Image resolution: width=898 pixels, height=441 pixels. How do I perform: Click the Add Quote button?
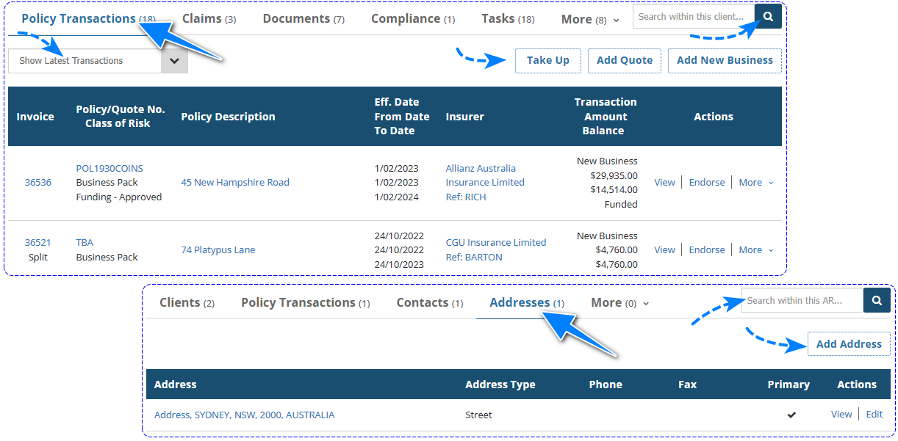[624, 60]
